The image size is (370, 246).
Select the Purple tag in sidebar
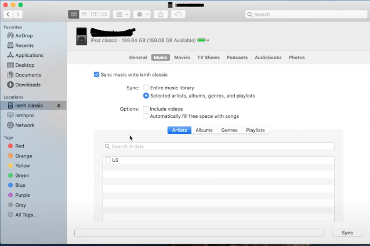pos(23,195)
